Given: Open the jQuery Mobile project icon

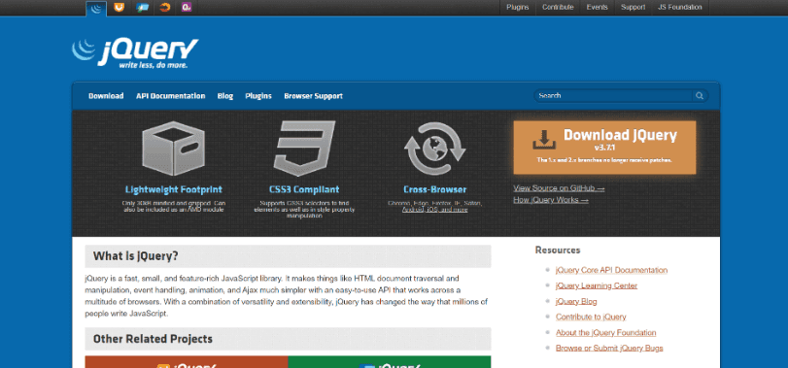Looking at the screenshot, I should (142, 7).
